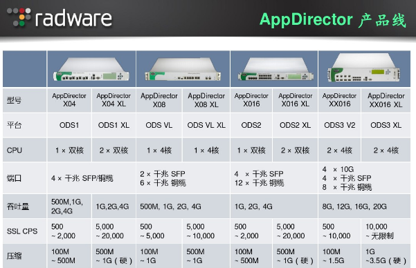Click the 4 × 千兆 SFP/铜缆 port cell
This screenshot has height=268, width=416.
tap(91, 178)
